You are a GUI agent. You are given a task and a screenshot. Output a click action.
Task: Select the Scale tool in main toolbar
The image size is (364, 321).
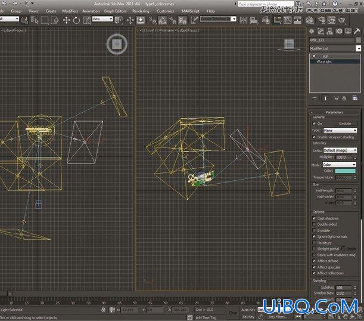[x=86, y=20]
